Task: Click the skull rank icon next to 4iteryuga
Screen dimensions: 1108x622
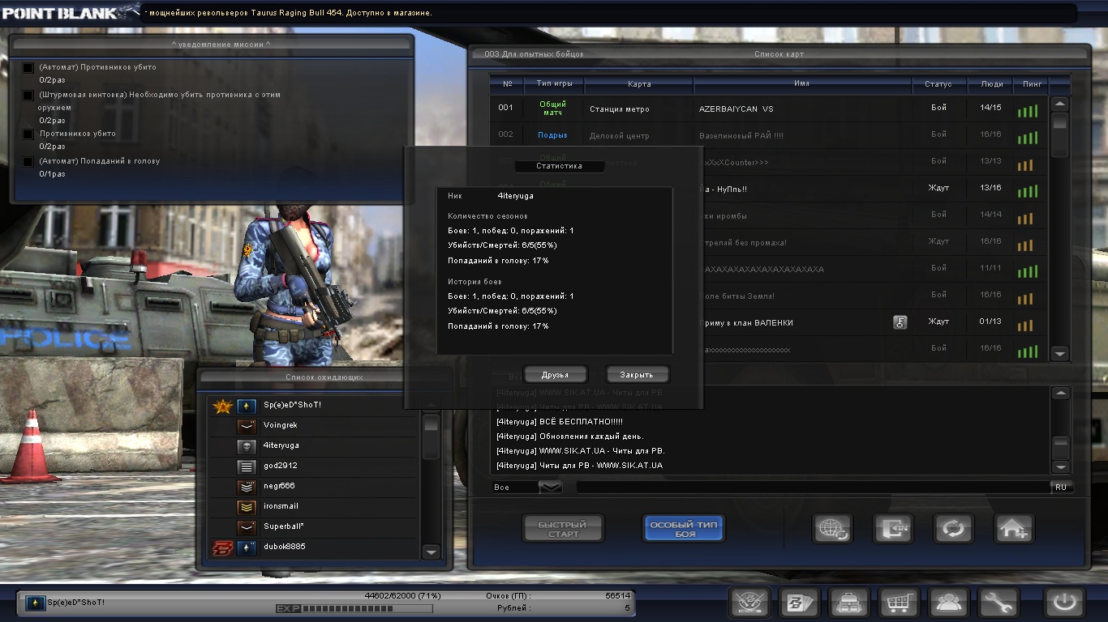Action: coord(247,445)
